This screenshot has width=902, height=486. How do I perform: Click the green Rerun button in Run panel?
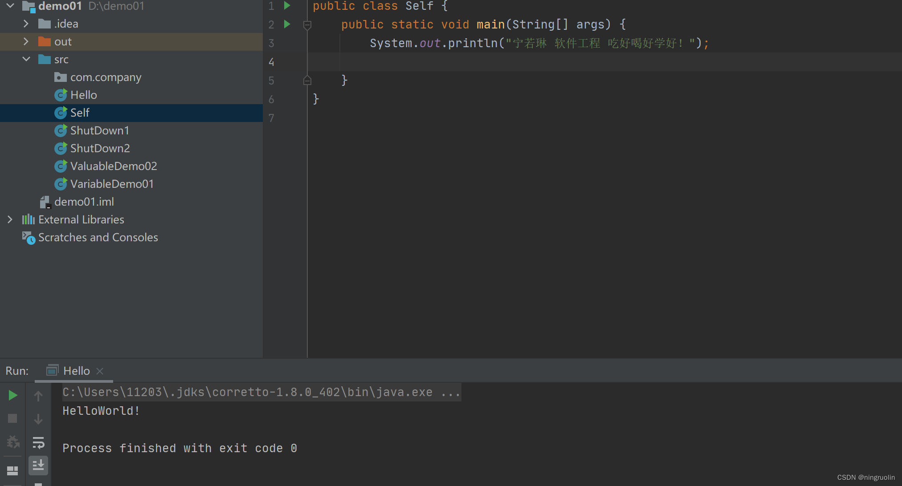pos(12,395)
